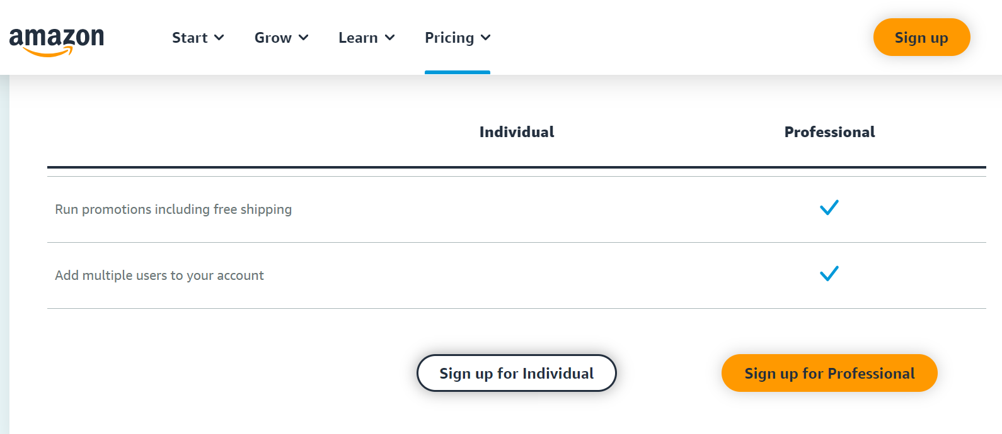
Task: Click the Amazon logo
Action: tap(56, 38)
